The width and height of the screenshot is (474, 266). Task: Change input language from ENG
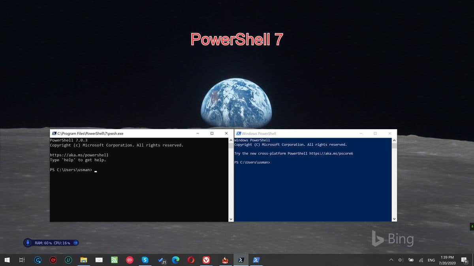click(431, 260)
